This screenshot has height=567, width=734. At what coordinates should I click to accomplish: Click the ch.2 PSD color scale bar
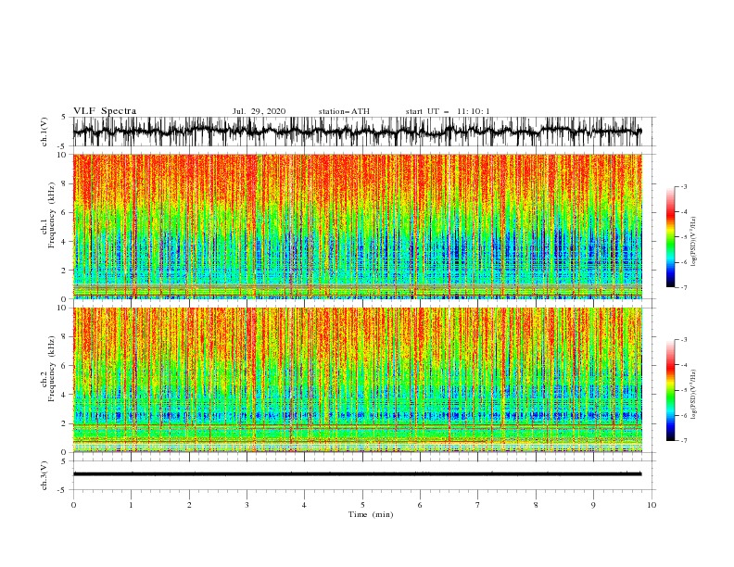pyautogui.click(x=670, y=390)
